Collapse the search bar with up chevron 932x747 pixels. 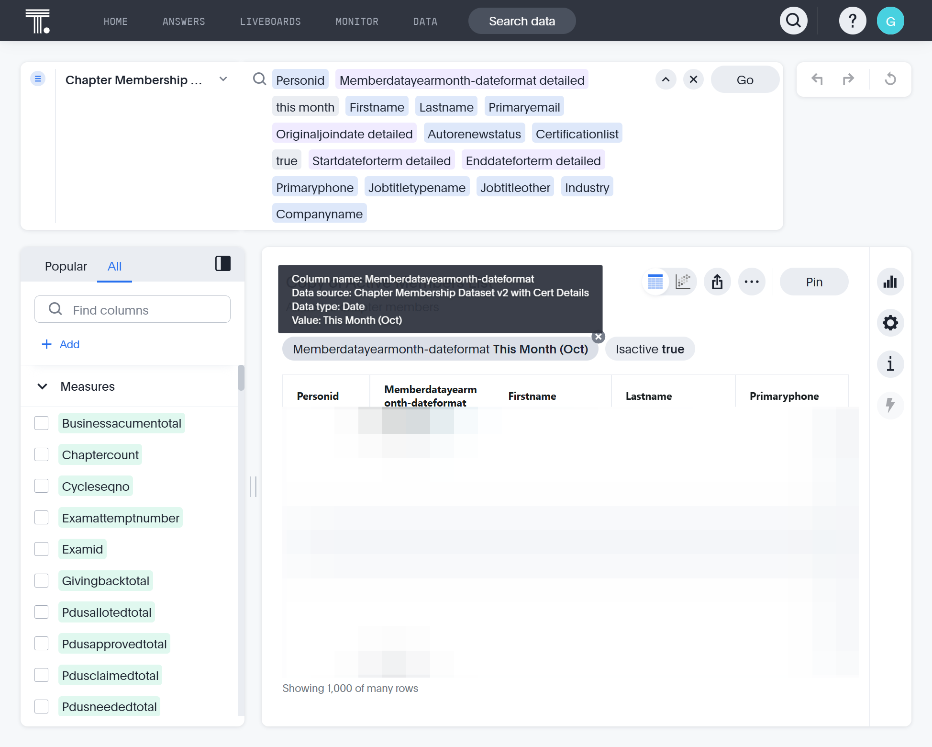(x=666, y=79)
